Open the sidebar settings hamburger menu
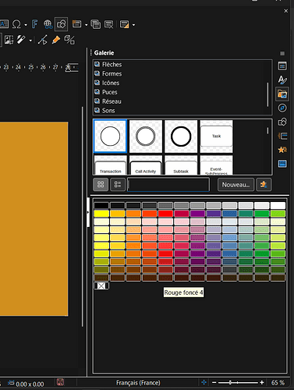The image size is (294, 390). click(x=282, y=53)
